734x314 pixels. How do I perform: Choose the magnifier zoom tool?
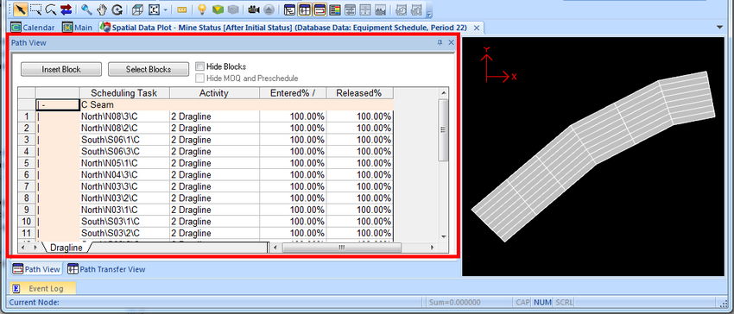point(86,9)
